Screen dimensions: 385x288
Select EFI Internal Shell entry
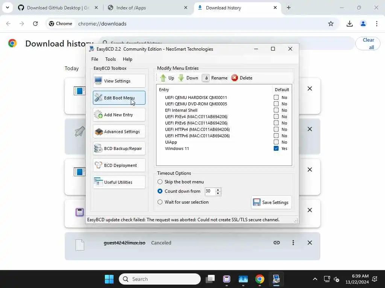point(181,110)
